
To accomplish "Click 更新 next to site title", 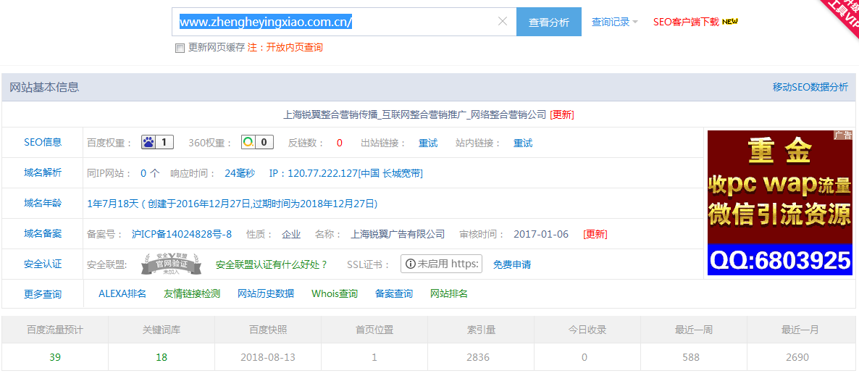I will [562, 114].
